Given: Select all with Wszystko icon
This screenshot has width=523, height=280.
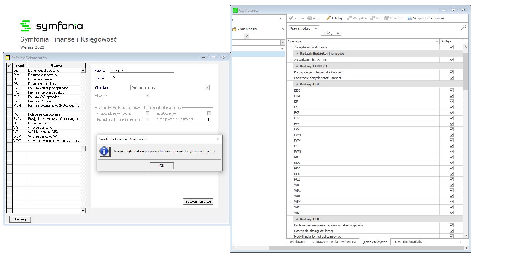Looking at the screenshot, I should click(349, 18).
